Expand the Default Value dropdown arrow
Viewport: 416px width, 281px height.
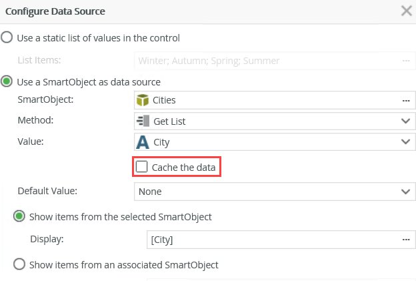tap(405, 192)
